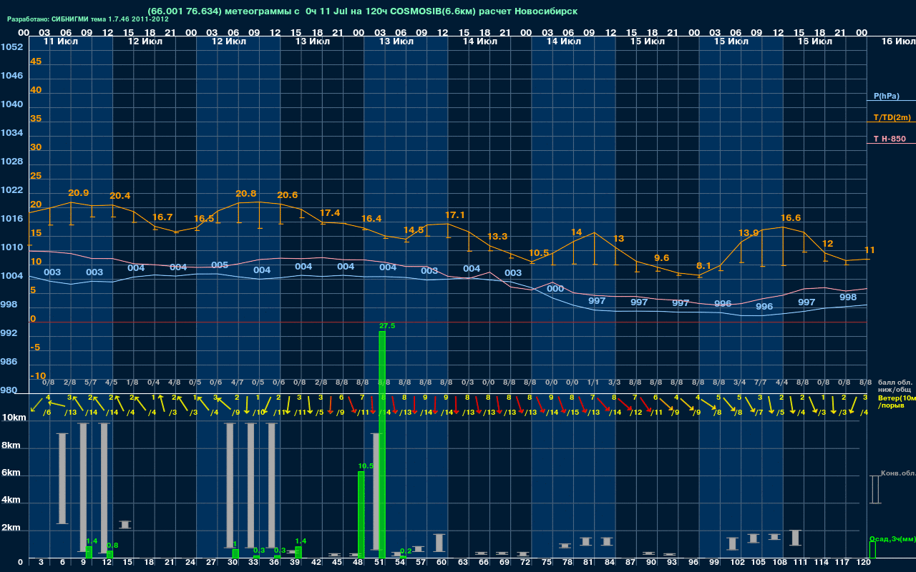This screenshot has width=916, height=572.
Task: Click the 10km height axis label
Action: pyautogui.click(x=14, y=418)
